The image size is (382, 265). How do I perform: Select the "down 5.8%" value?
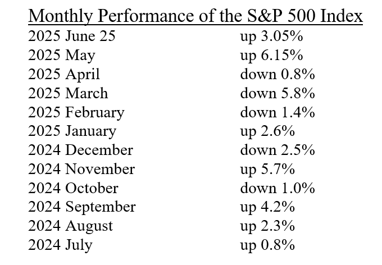[x=278, y=93]
